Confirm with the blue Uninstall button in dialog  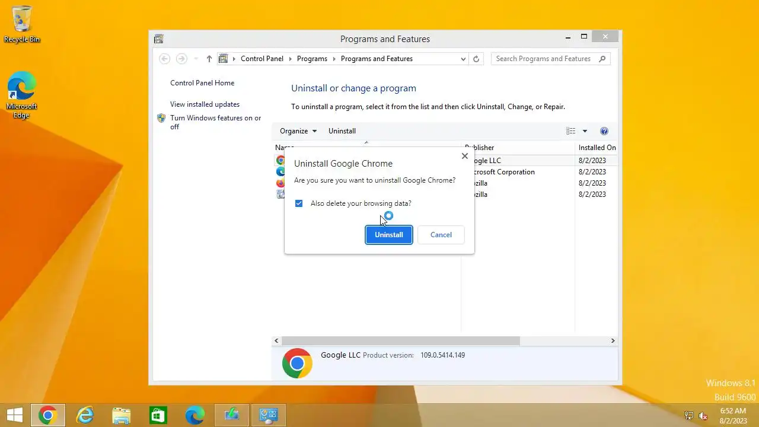pyautogui.click(x=388, y=235)
